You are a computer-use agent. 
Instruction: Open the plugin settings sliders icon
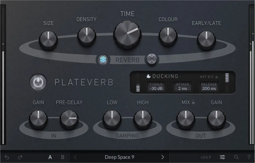pos(222,157)
